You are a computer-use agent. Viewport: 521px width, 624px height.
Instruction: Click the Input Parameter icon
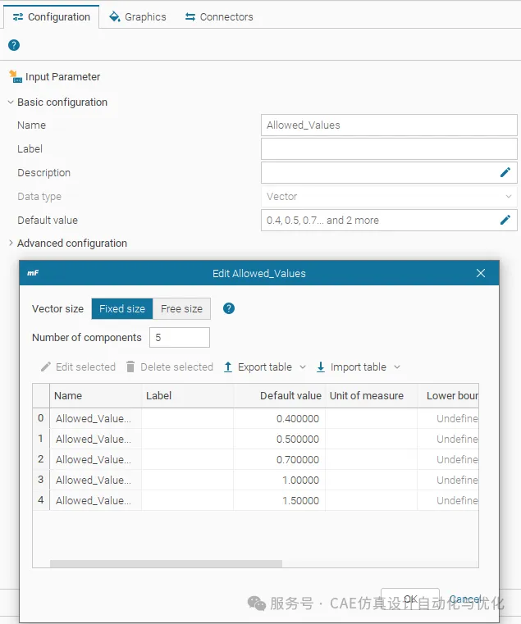point(16,76)
